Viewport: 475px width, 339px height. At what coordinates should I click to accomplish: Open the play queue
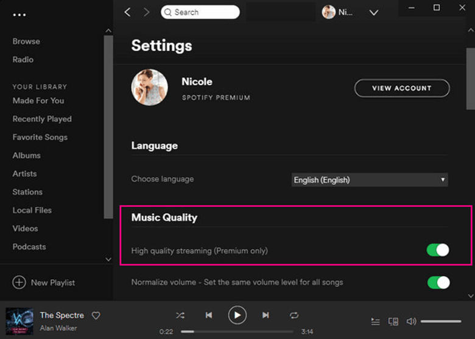(x=375, y=321)
